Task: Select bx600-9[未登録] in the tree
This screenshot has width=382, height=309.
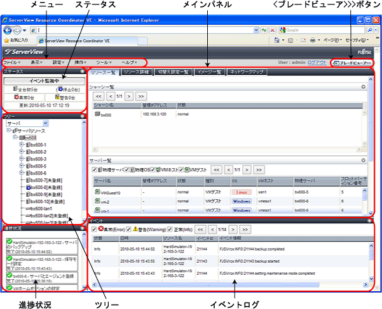Action: pyautogui.click(x=46, y=195)
